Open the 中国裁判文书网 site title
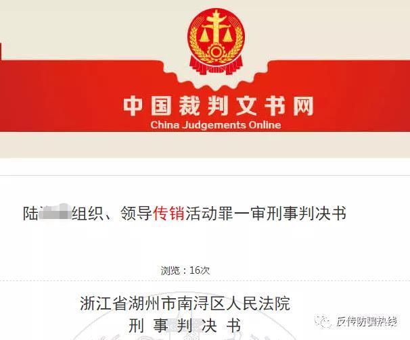 click(219, 106)
